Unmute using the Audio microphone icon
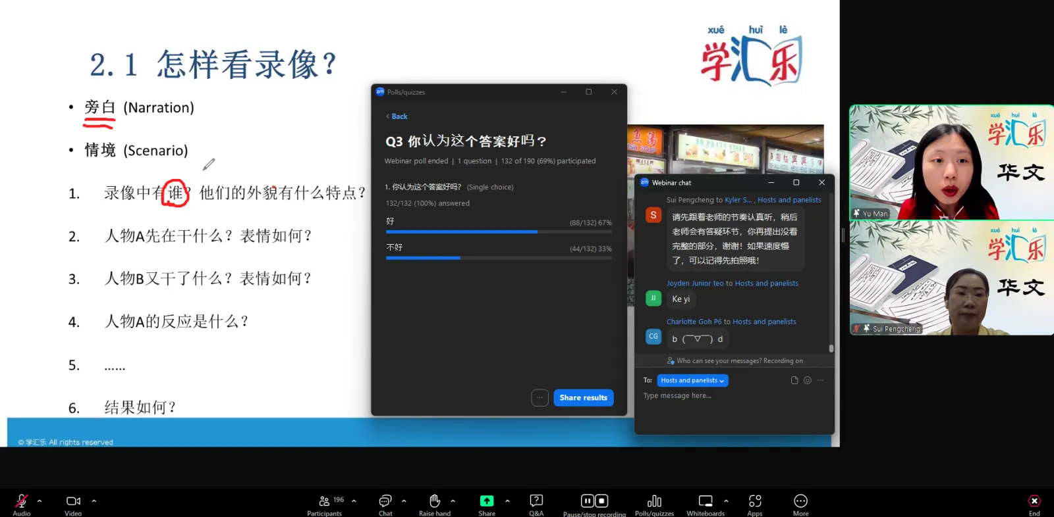Screen dimensions: 1054x517 pyautogui.click(x=21, y=501)
